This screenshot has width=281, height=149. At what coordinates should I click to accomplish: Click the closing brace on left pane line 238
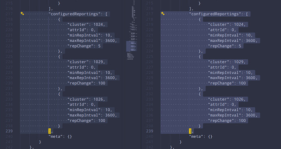59,126
